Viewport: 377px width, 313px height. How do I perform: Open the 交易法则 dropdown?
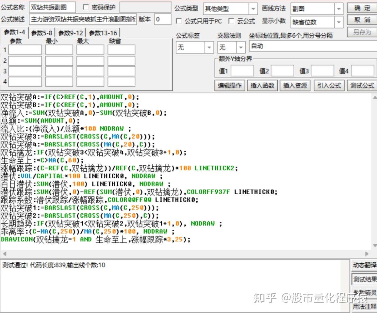click(x=241, y=48)
